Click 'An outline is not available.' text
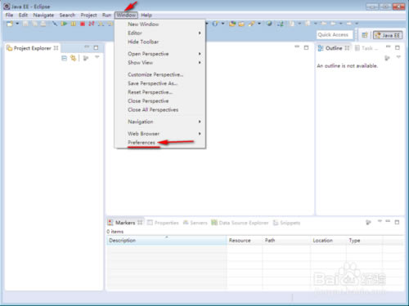The height and width of the screenshot is (306, 409). point(347,65)
